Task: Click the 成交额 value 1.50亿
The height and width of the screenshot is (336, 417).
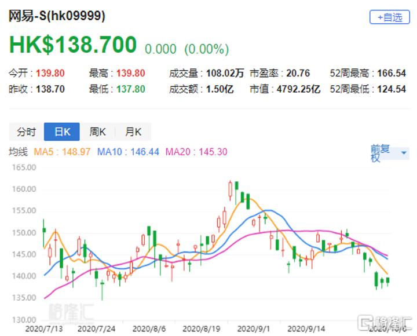Action: point(220,89)
